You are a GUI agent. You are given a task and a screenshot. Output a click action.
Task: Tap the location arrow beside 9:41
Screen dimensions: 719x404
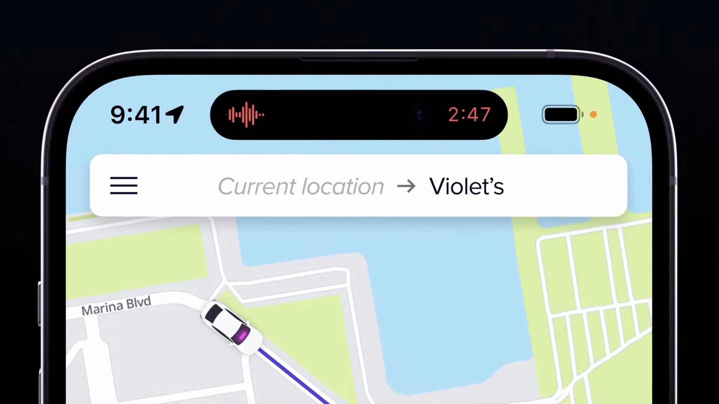coord(175,115)
